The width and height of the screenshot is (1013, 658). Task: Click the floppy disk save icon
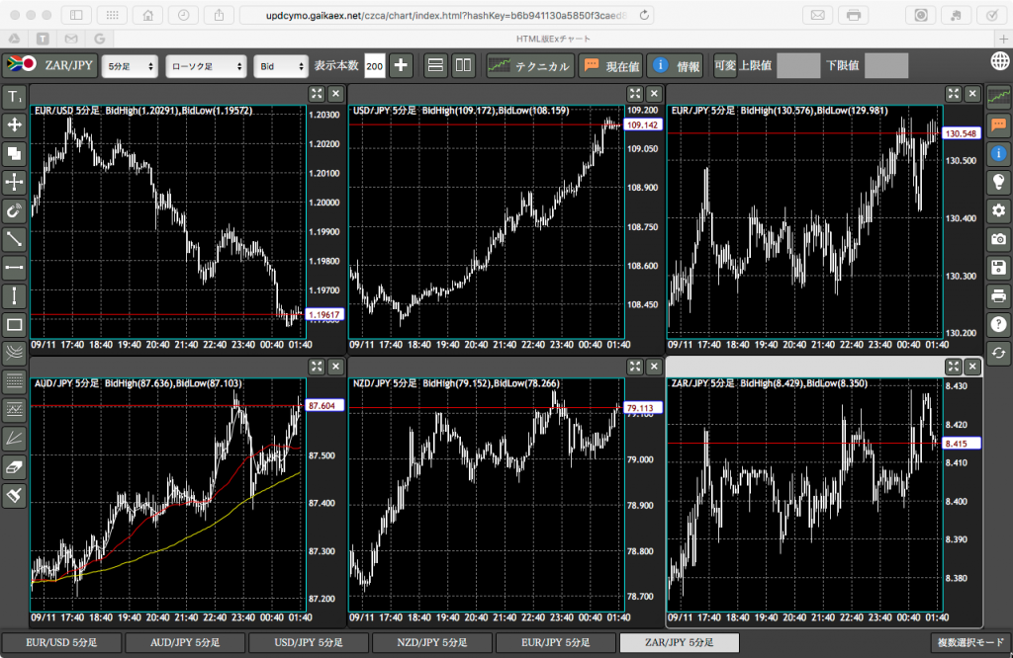click(x=999, y=268)
